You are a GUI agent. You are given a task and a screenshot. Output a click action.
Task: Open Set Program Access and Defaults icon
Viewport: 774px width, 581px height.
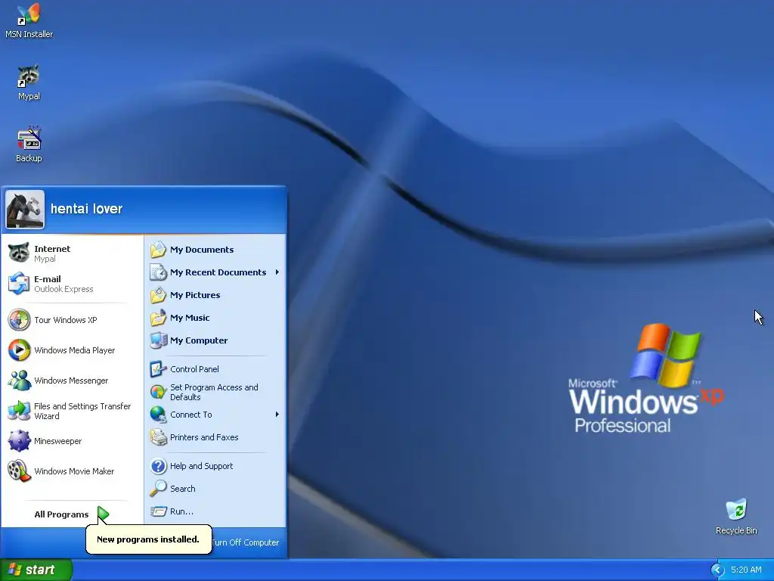[158, 392]
